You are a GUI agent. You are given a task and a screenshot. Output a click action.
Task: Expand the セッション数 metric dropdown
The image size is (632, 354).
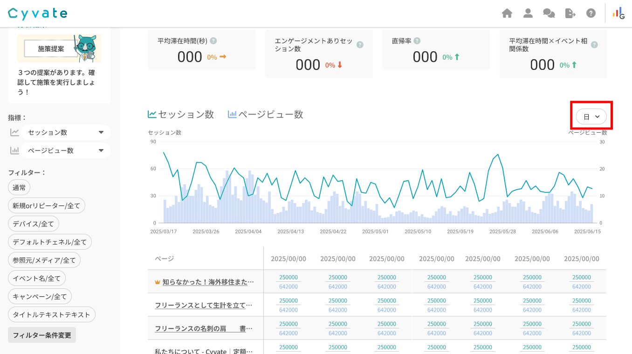click(66, 132)
